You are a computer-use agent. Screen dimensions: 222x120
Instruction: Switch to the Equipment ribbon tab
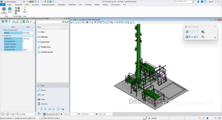pos(18,5)
